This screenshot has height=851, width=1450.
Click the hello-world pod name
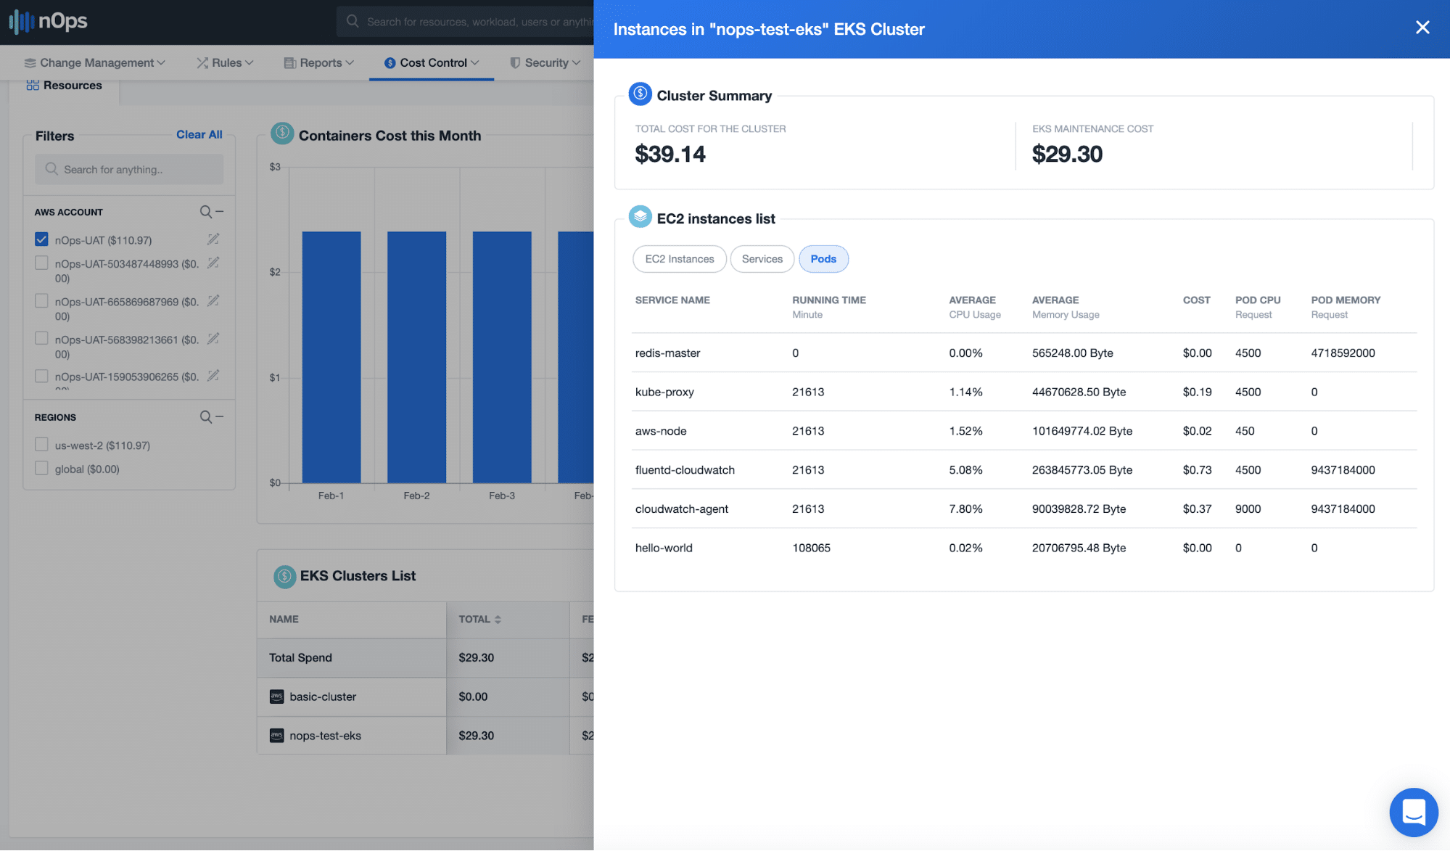click(x=664, y=548)
